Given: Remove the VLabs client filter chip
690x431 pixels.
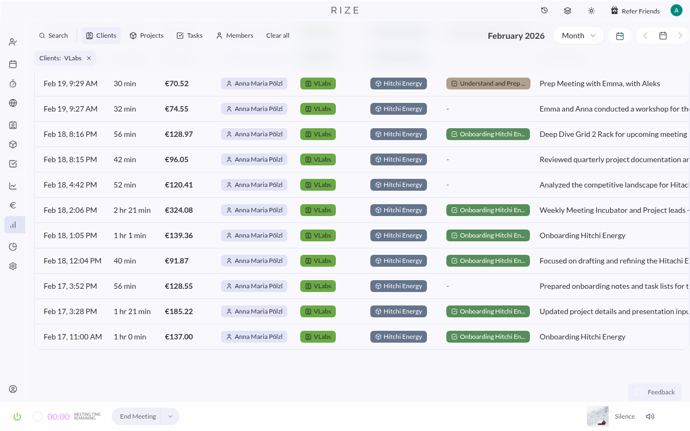Looking at the screenshot, I should click(x=89, y=58).
